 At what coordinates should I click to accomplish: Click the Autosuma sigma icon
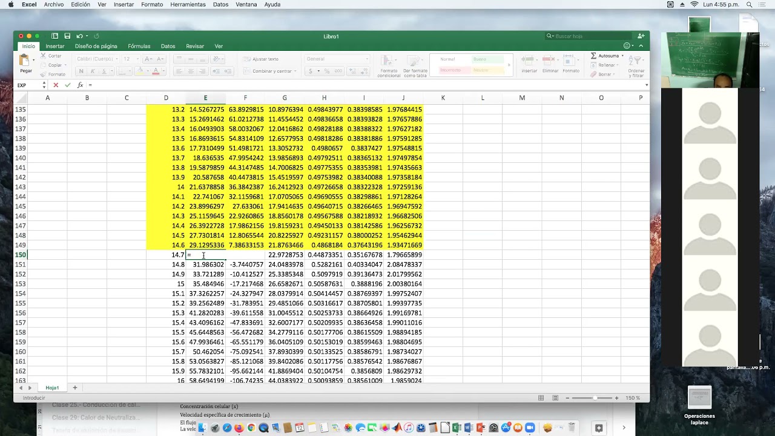tap(594, 56)
